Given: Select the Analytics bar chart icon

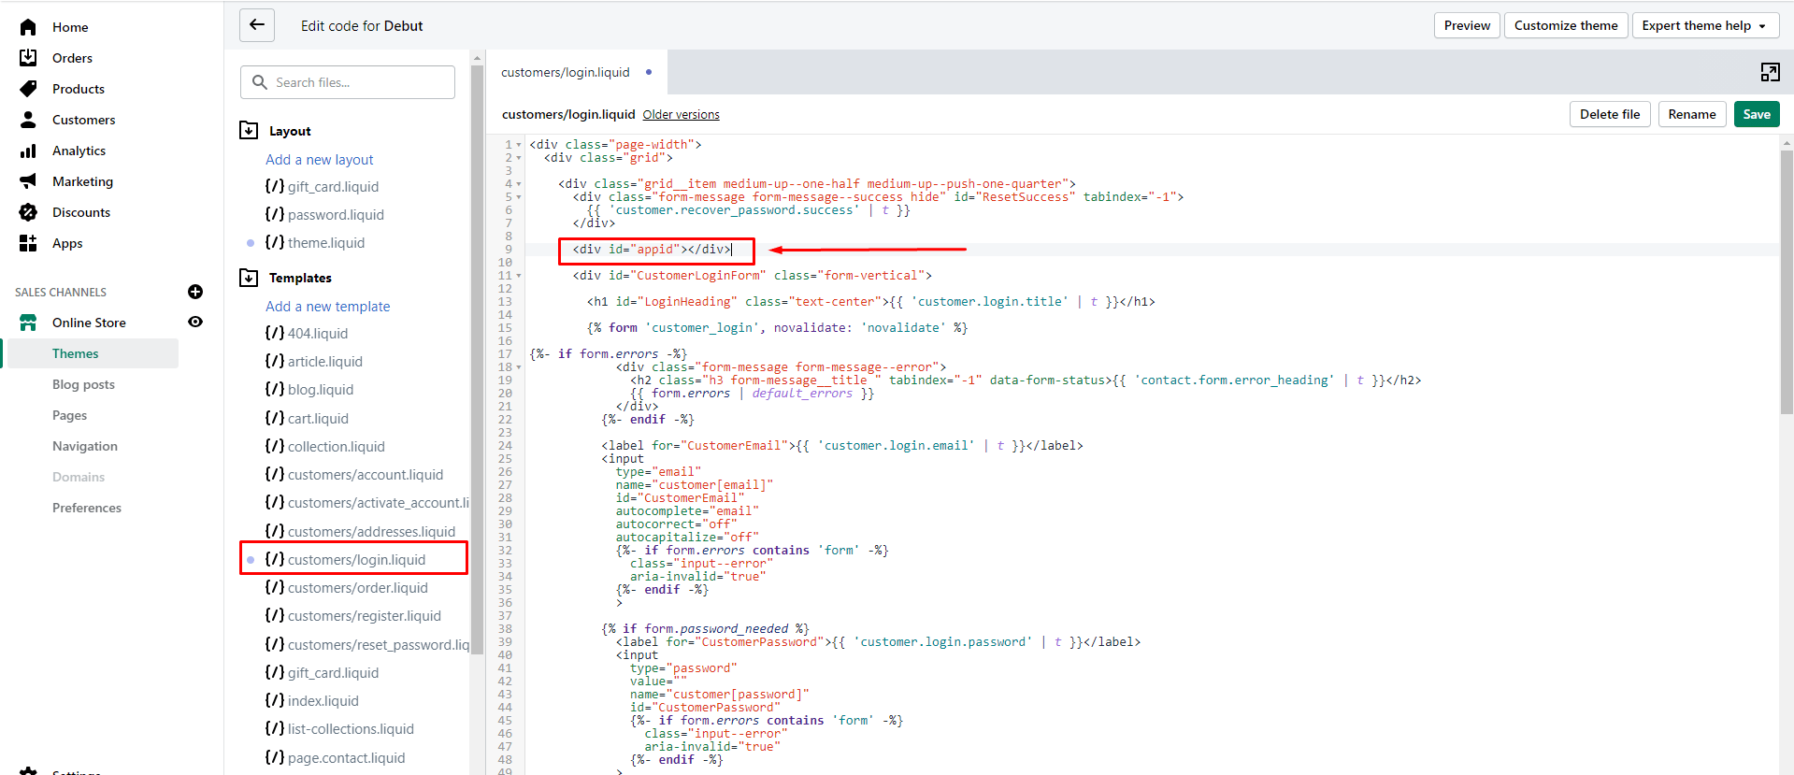Looking at the screenshot, I should [x=28, y=151].
